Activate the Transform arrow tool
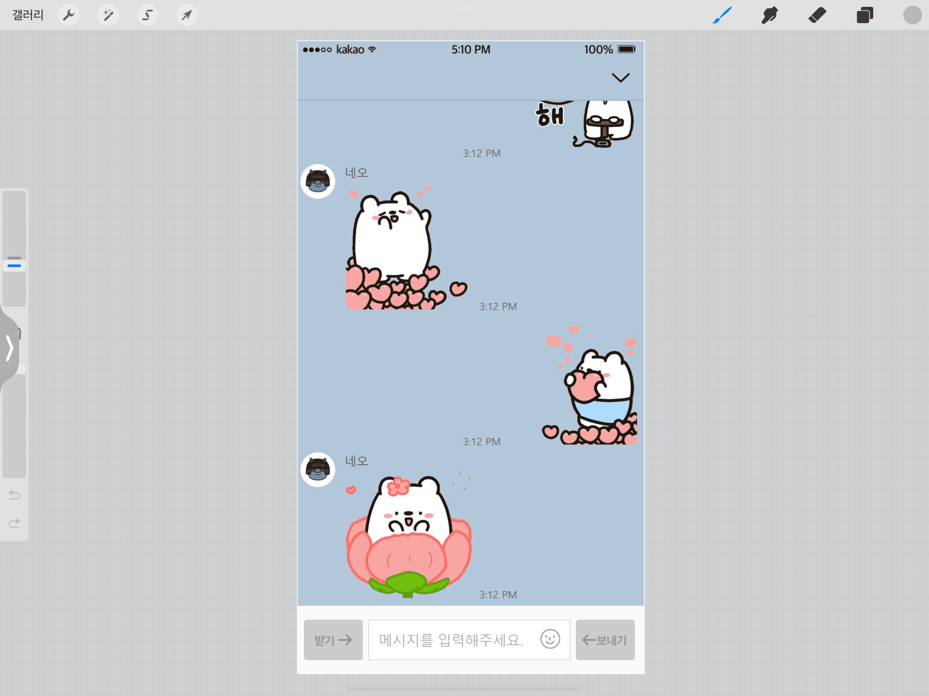 point(186,16)
